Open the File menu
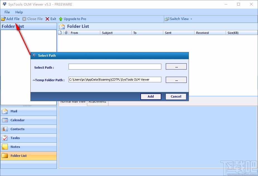 click(7, 12)
